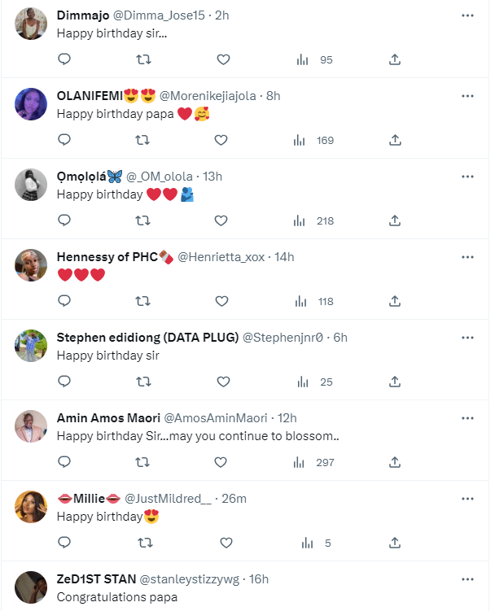
Task: Open more options on OLANIFEMI's tweet
Action: click(x=467, y=96)
